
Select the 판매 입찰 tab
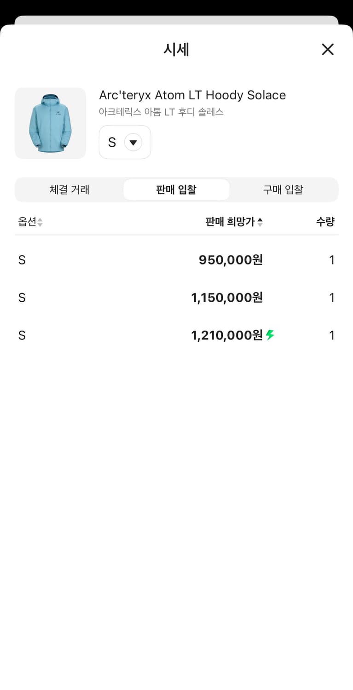tap(176, 190)
